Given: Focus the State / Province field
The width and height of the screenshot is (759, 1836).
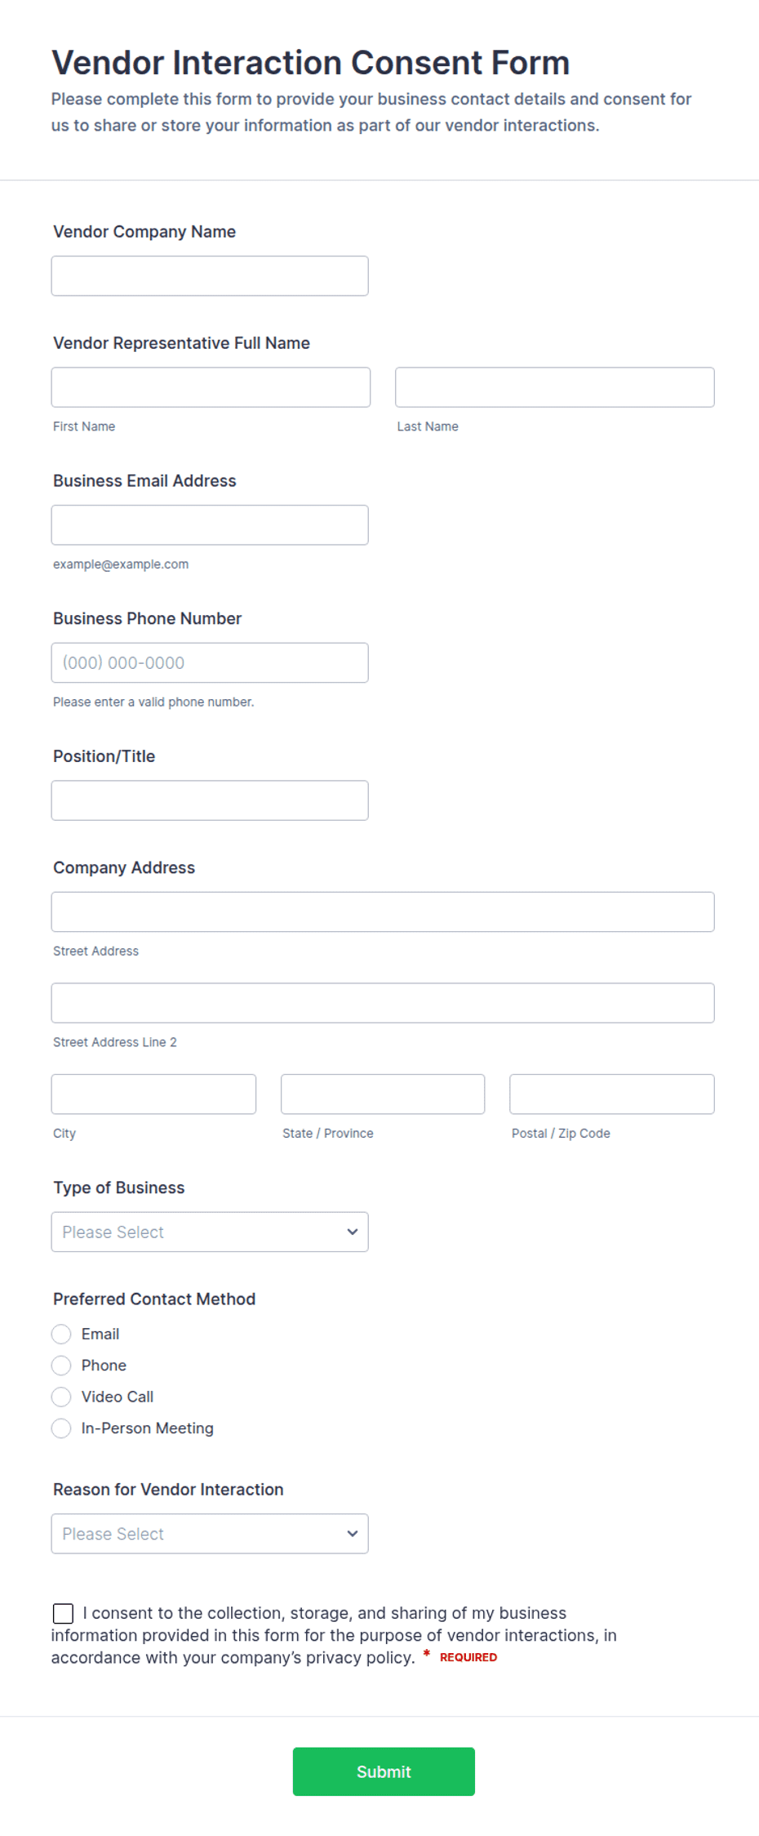Looking at the screenshot, I should (383, 1094).
